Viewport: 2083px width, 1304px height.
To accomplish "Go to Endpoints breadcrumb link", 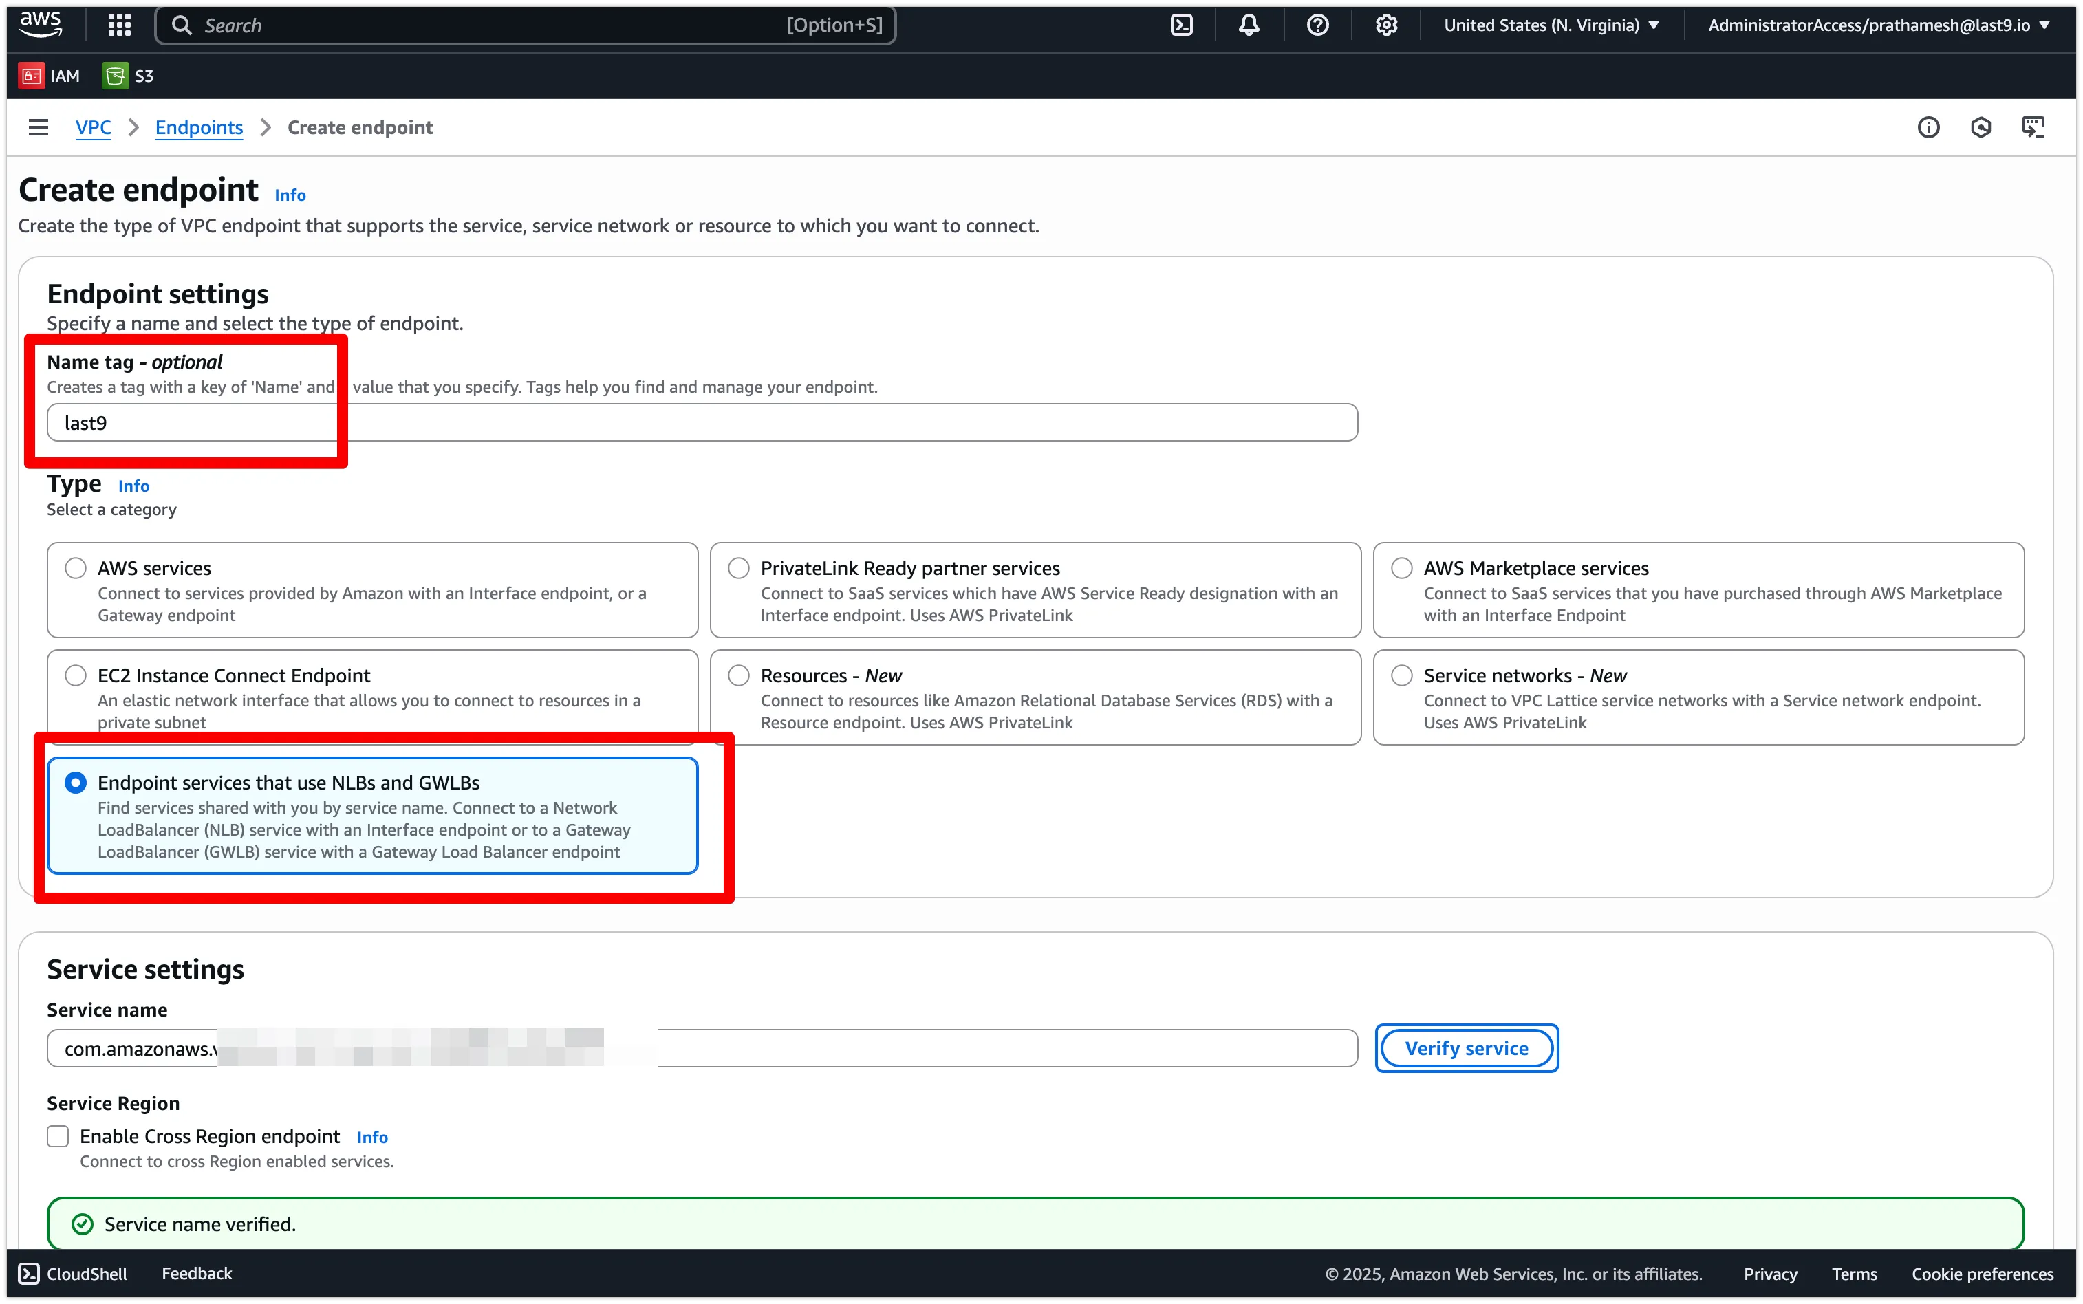I will (x=199, y=128).
